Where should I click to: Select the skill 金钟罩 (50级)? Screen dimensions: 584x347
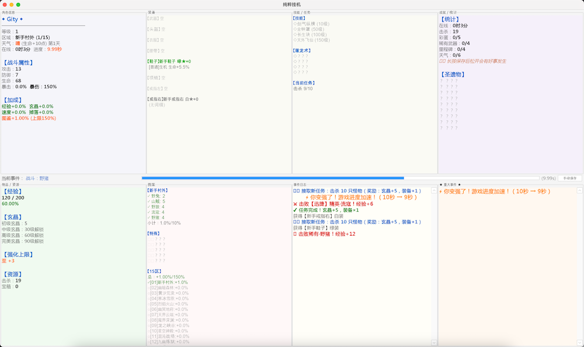pyautogui.click(x=309, y=29)
